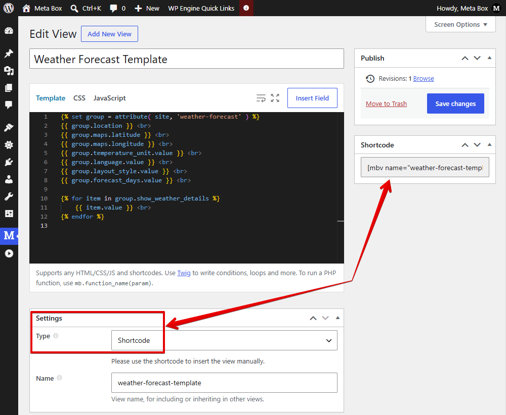Open Pages icon in sidebar
This screenshot has width=506, height=415.
(9, 87)
